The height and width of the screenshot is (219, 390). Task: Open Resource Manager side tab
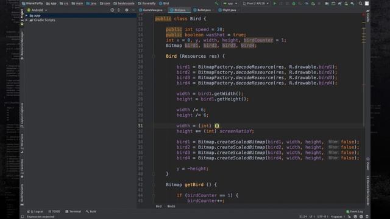(22, 45)
